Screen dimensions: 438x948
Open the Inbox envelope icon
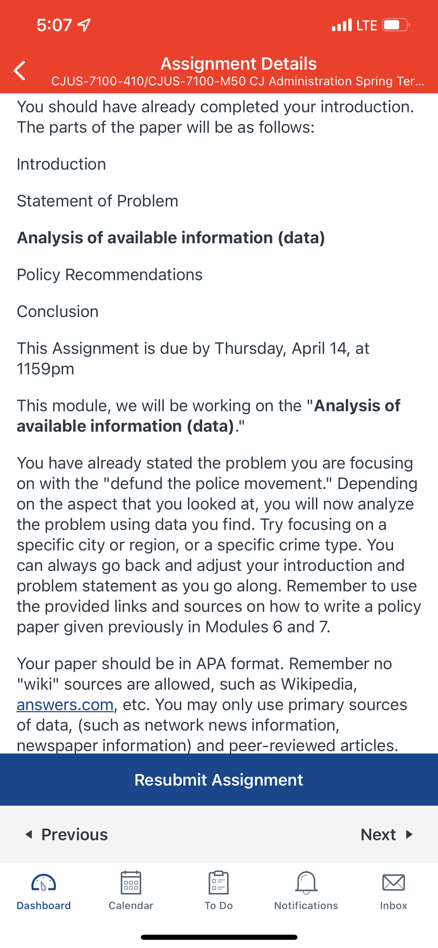pos(394,883)
